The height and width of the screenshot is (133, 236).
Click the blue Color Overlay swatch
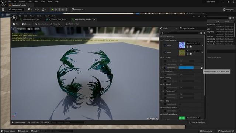coord(186,68)
